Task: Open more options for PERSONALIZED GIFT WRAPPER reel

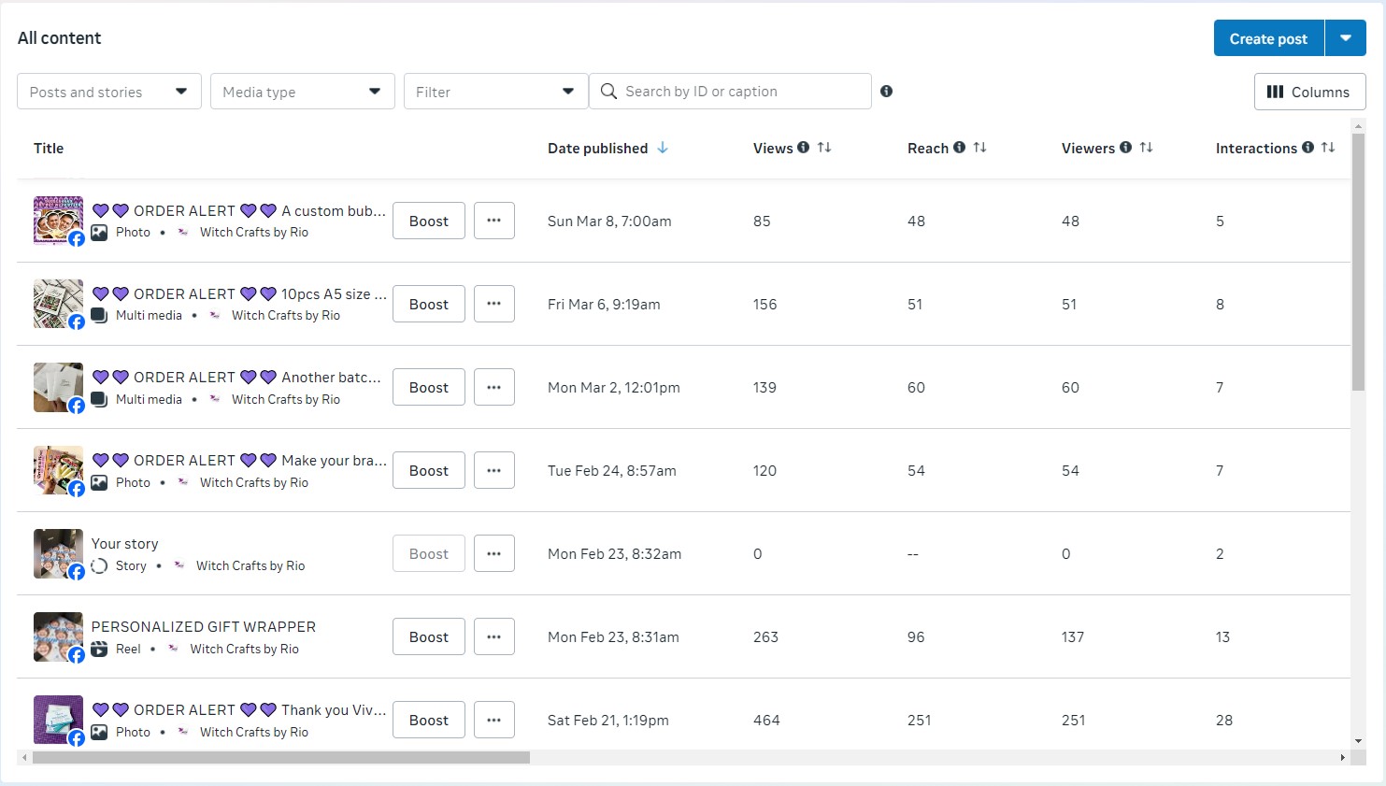Action: point(493,636)
